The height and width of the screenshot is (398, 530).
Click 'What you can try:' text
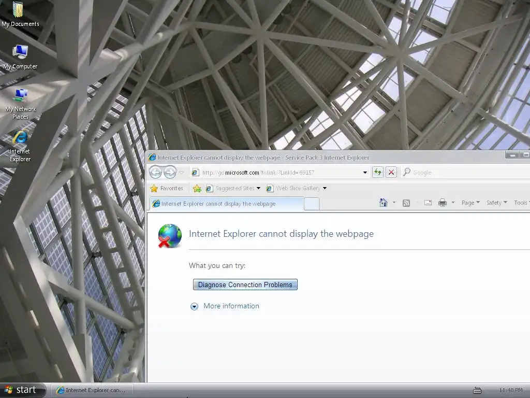tap(217, 266)
